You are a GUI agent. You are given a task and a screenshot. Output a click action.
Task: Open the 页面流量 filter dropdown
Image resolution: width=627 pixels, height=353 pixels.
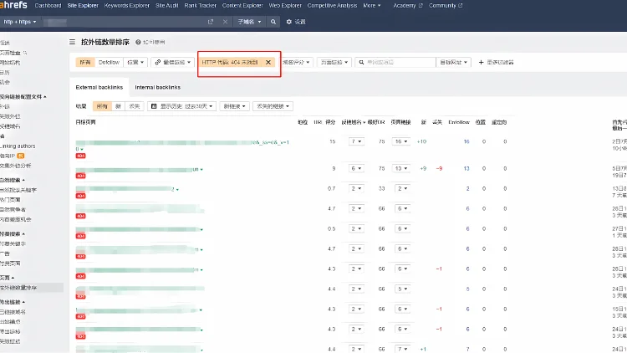[334, 63]
